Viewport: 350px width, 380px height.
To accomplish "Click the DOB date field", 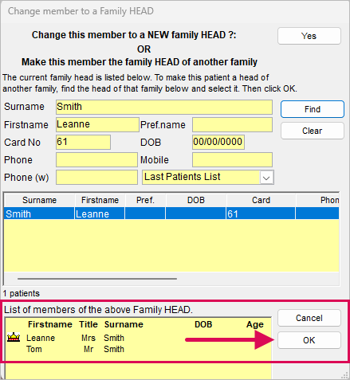I will pos(218,142).
